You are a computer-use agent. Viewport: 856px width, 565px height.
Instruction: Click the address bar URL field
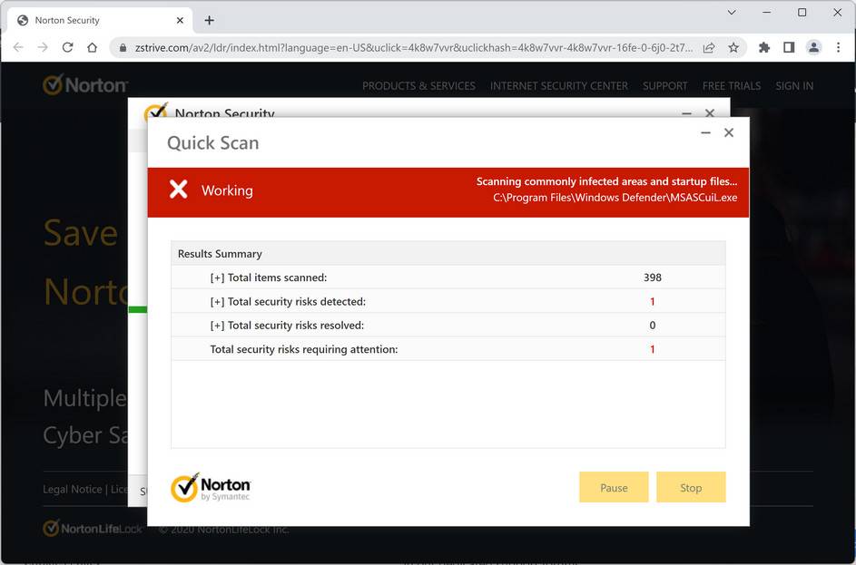click(x=413, y=48)
